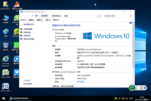The image size is (151, 101).
Task: Open the 文件(F) menu
Action: click(x=23, y=20)
